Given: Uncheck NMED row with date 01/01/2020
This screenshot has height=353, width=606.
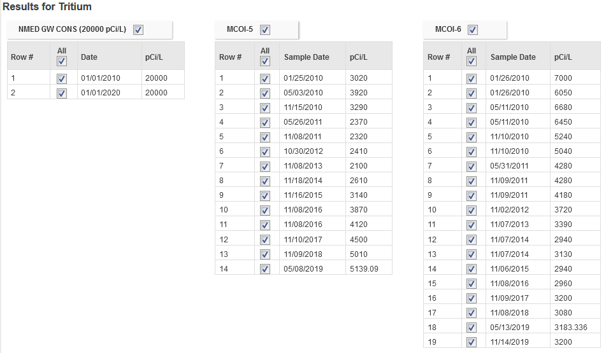Looking at the screenshot, I should [62, 93].
